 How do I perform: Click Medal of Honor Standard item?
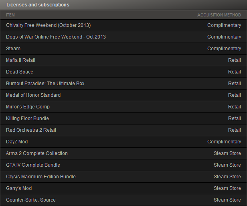click(33, 95)
